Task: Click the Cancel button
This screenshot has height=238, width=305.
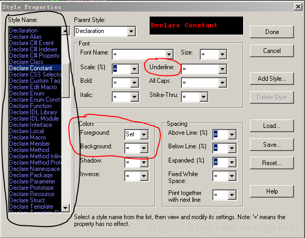Action: [x=272, y=51]
